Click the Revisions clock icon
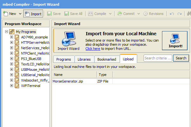Image resolution: width=191 pixels, height=127 pixels. (145, 14)
